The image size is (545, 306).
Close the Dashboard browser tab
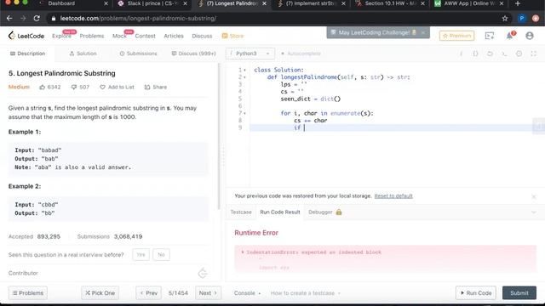click(106, 3)
